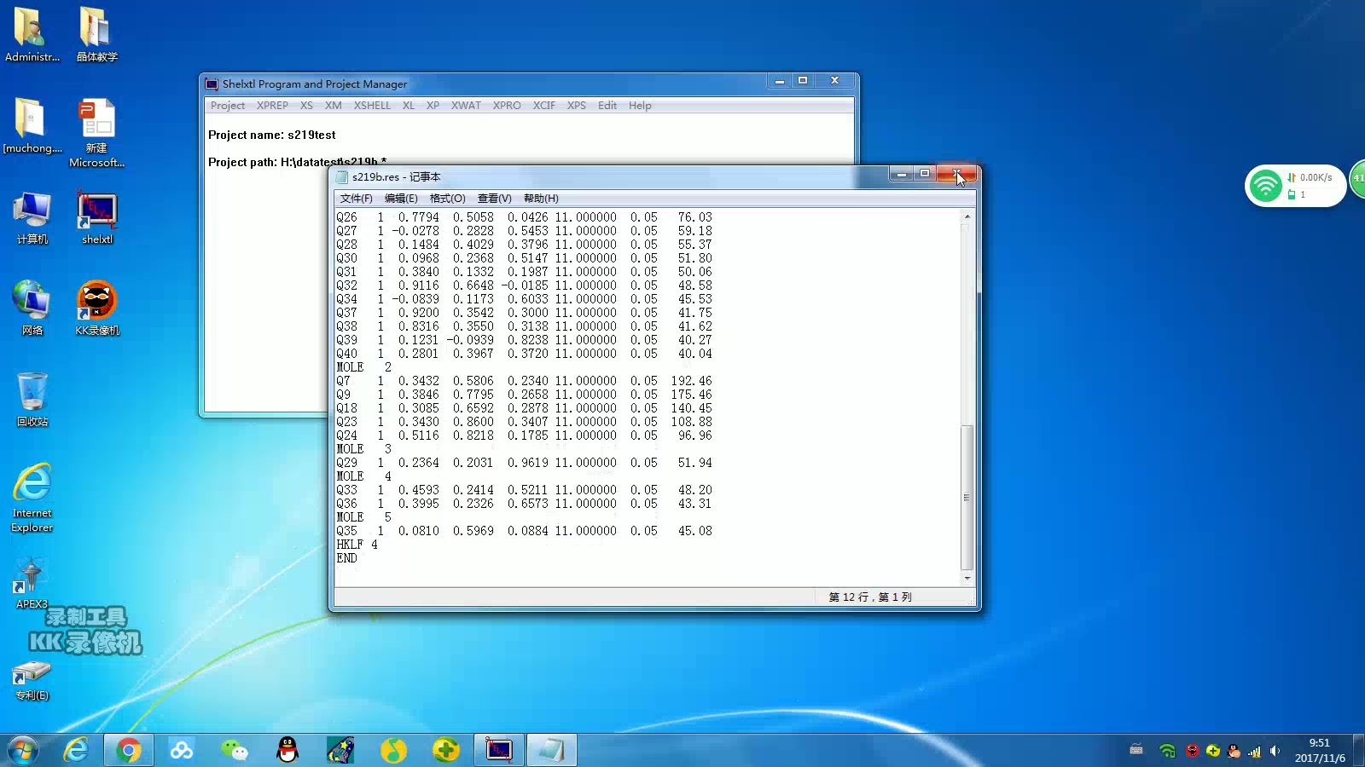Open the XPRO menu in Shelxtl
Screen dimensions: 1365x767
[x=507, y=106]
